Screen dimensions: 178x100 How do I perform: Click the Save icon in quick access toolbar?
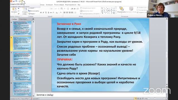tap(14, 1)
